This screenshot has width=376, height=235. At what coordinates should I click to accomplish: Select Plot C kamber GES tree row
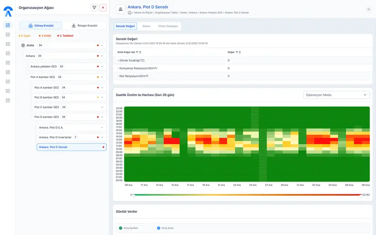tap(69, 107)
